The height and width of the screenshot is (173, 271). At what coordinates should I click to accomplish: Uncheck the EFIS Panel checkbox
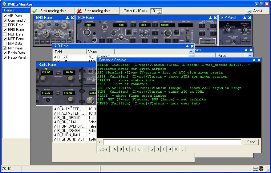pos(5,30)
